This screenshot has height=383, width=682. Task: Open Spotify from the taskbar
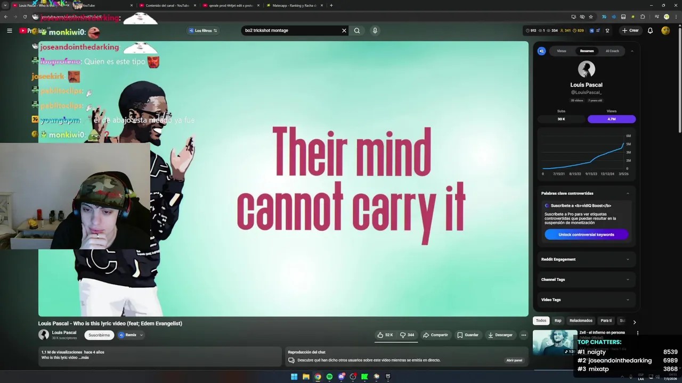pyautogui.click(x=329, y=377)
